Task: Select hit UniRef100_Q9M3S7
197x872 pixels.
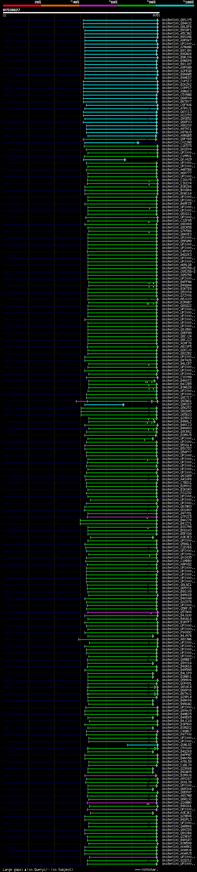Action: coord(177,404)
